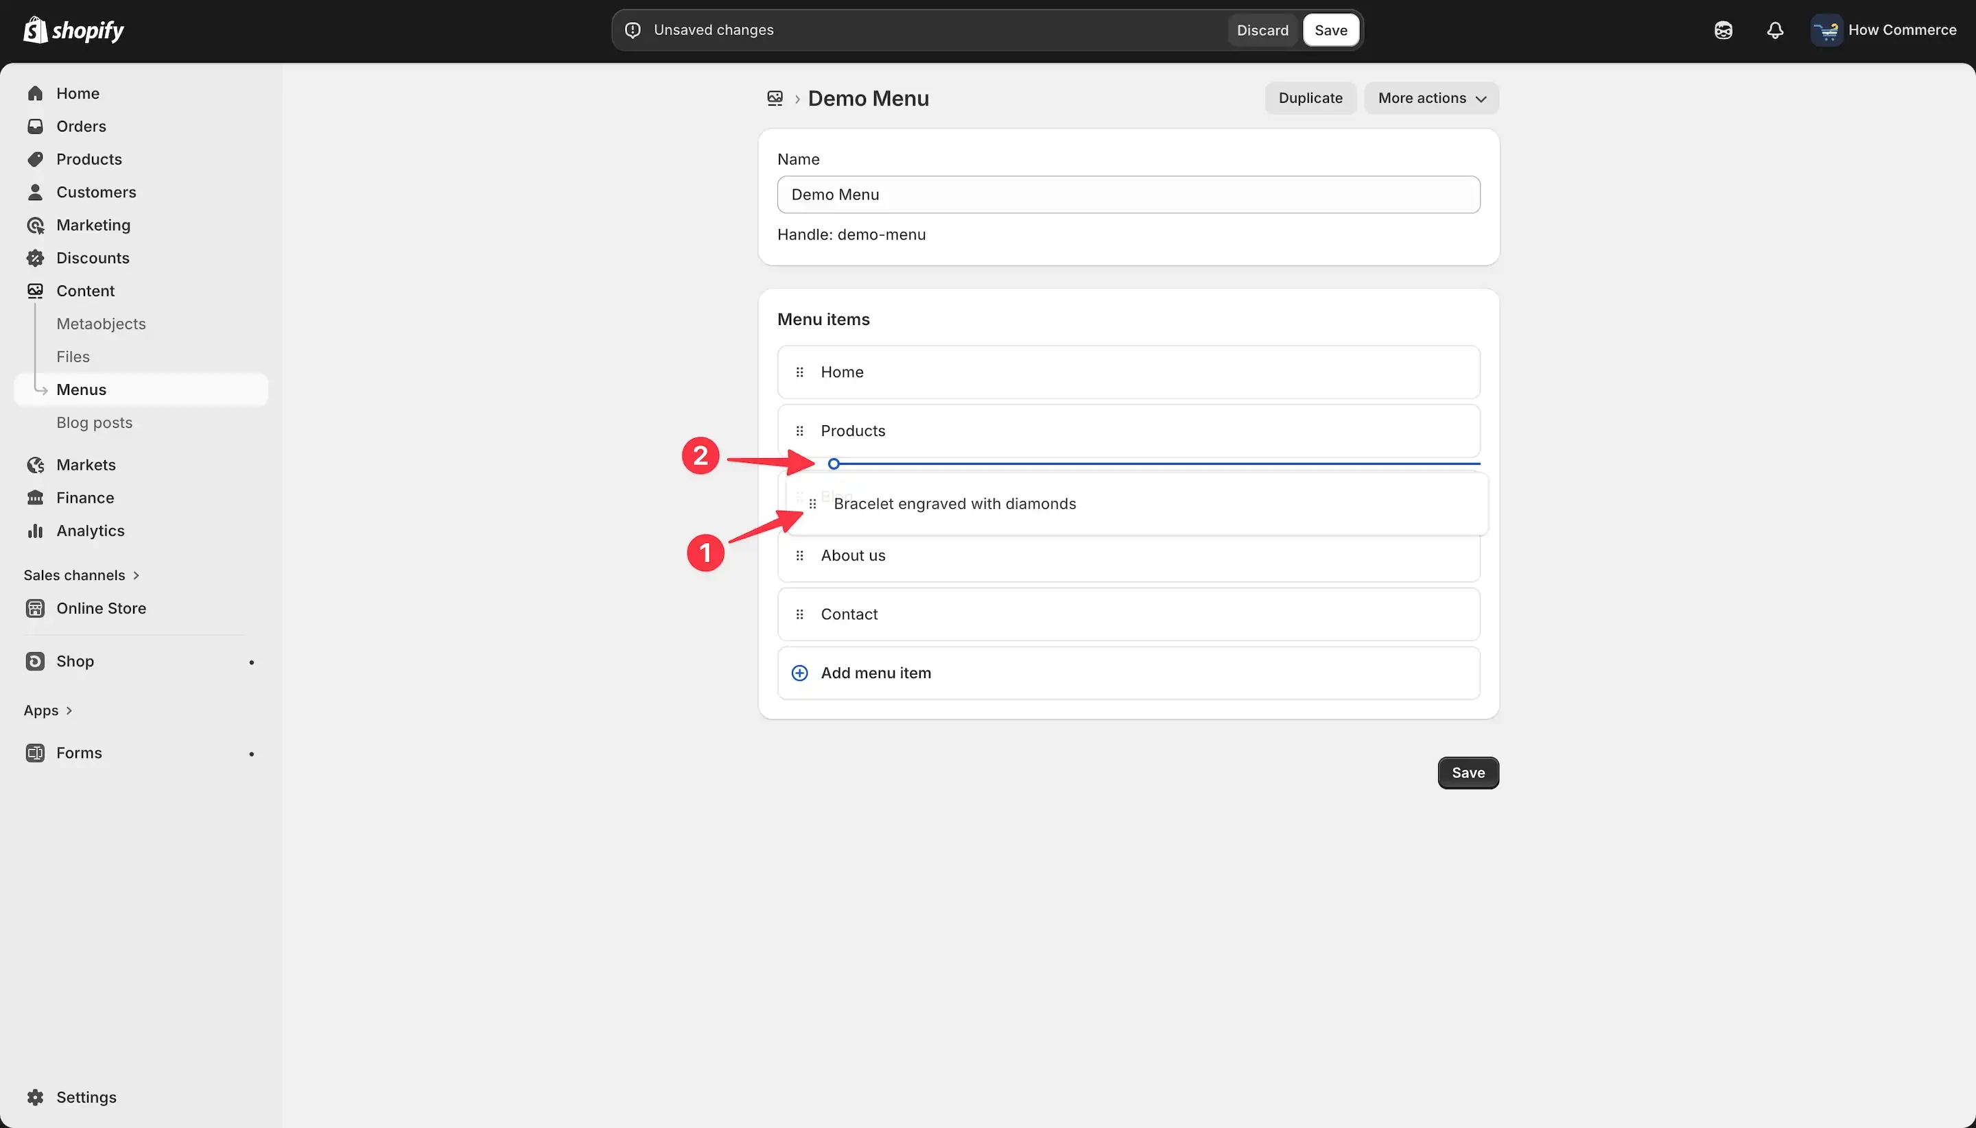Click Add menu item
1976x1128 pixels.
[x=1128, y=673]
